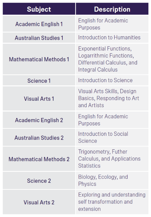The height and width of the screenshot is (217, 151).
Task: Click the Biology, Ecology, and Physics text
Action: pyautogui.click(x=103, y=180)
